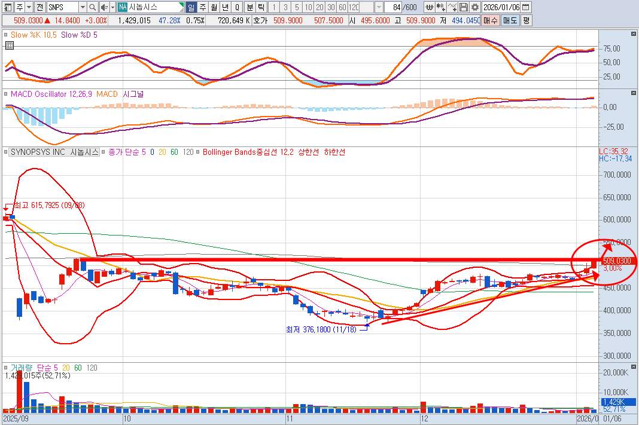Open the market type dropdown next to 주
The image size is (639, 425).
click(29, 7)
